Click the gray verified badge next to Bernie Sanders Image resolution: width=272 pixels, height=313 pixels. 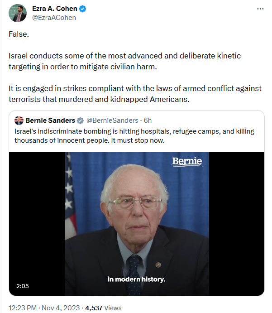[x=80, y=120]
